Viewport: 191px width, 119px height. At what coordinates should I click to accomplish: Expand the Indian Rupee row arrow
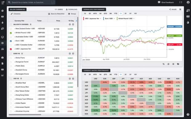[15, 103]
